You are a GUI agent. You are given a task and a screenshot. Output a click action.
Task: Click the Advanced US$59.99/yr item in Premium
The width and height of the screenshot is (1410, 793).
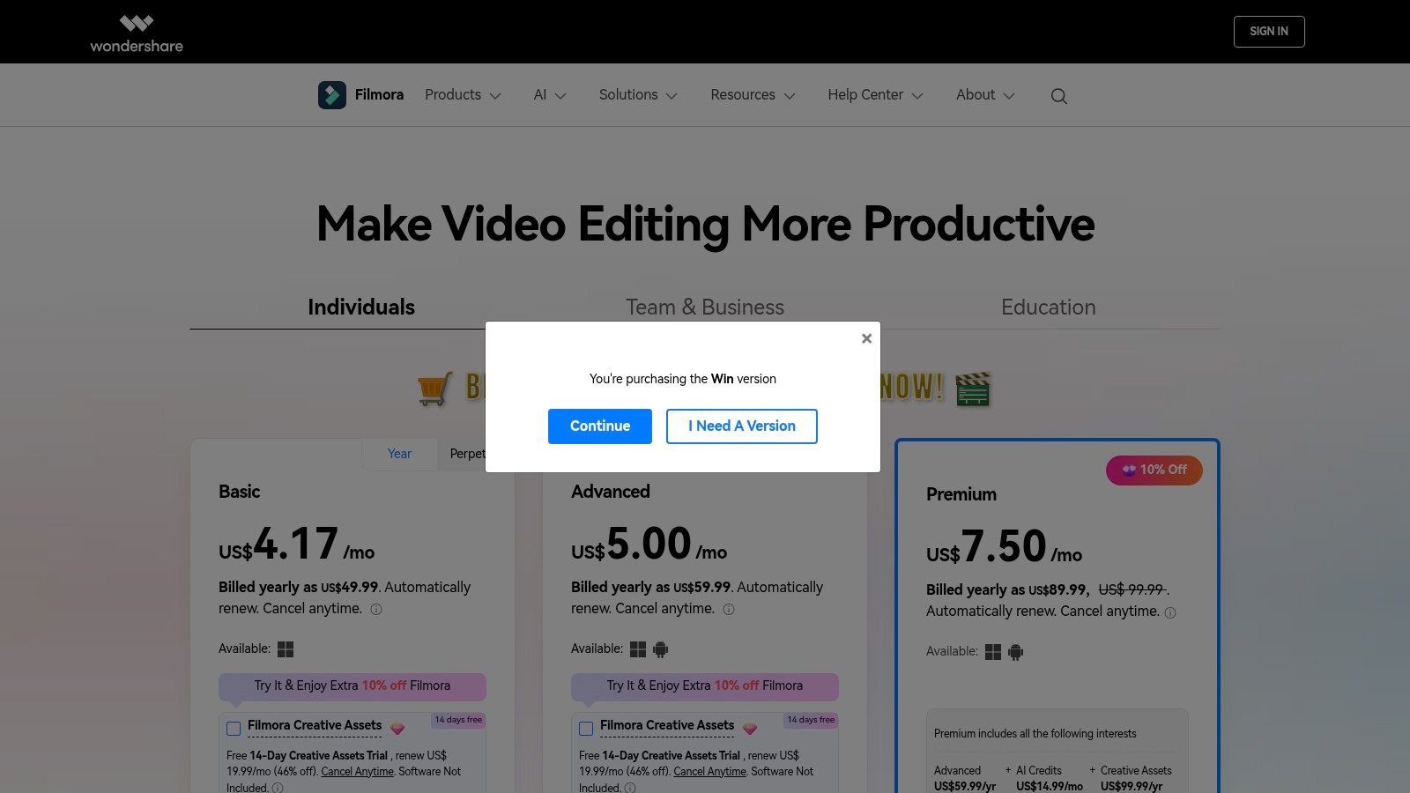coord(965,778)
